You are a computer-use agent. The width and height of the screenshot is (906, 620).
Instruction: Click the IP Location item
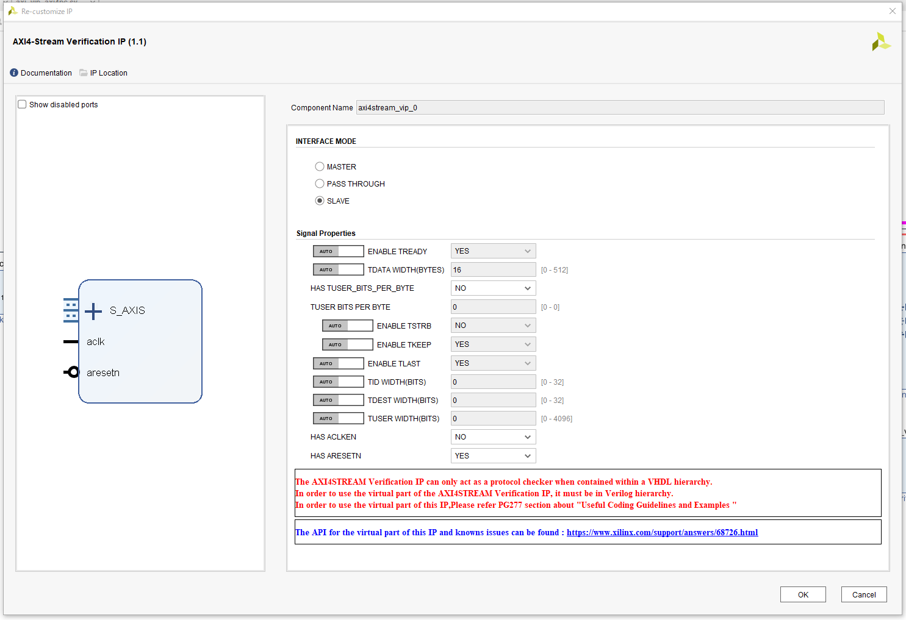(x=103, y=73)
